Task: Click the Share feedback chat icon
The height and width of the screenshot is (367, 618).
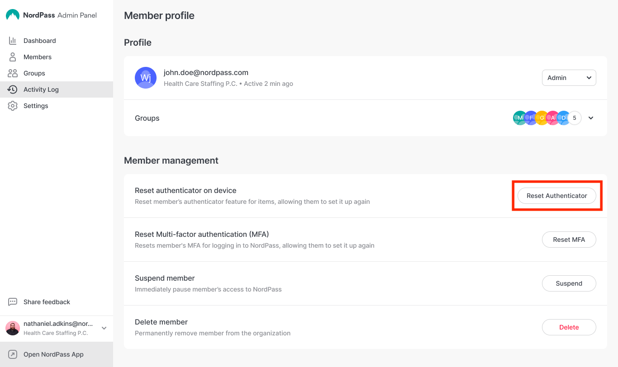Action: click(13, 302)
